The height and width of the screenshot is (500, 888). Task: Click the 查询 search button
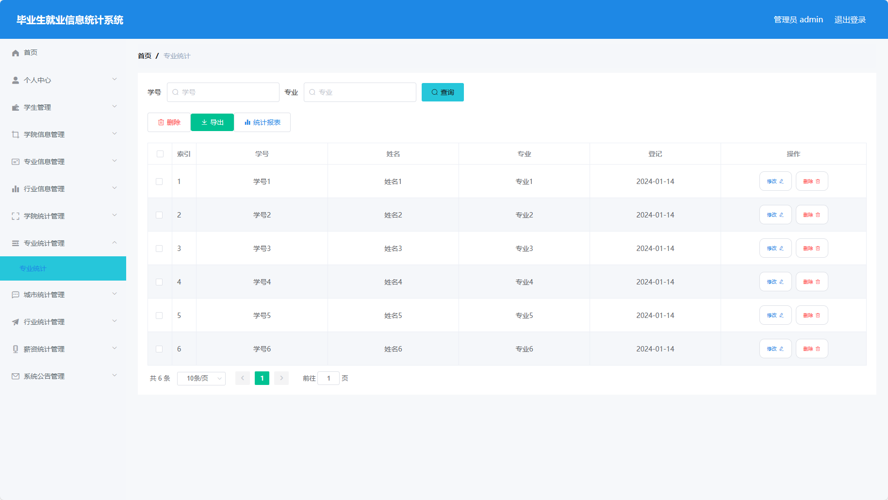pyautogui.click(x=443, y=92)
